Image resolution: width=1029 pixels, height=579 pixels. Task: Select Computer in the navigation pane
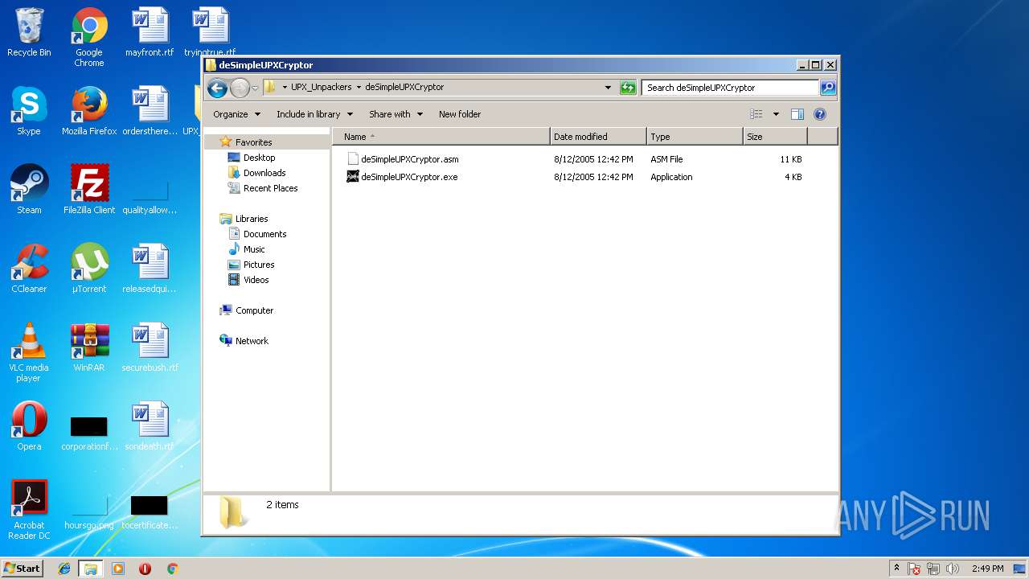pyautogui.click(x=254, y=310)
